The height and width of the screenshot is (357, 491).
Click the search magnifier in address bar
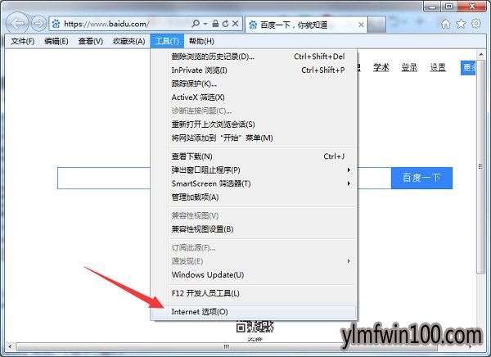coord(196,24)
